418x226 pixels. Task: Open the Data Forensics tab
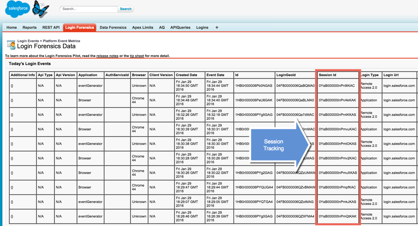coord(113,27)
